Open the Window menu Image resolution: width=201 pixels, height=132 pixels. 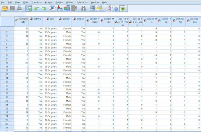[95, 2]
